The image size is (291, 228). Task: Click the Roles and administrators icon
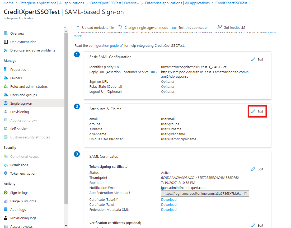[6, 86]
